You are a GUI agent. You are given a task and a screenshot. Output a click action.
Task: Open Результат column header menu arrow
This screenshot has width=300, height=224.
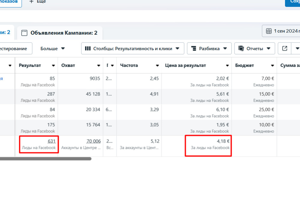(53, 65)
